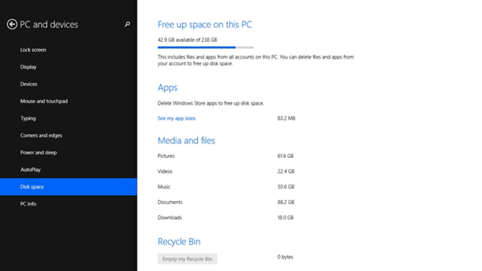Open Lock screen settings
The height and width of the screenshot is (271, 482).
point(33,50)
